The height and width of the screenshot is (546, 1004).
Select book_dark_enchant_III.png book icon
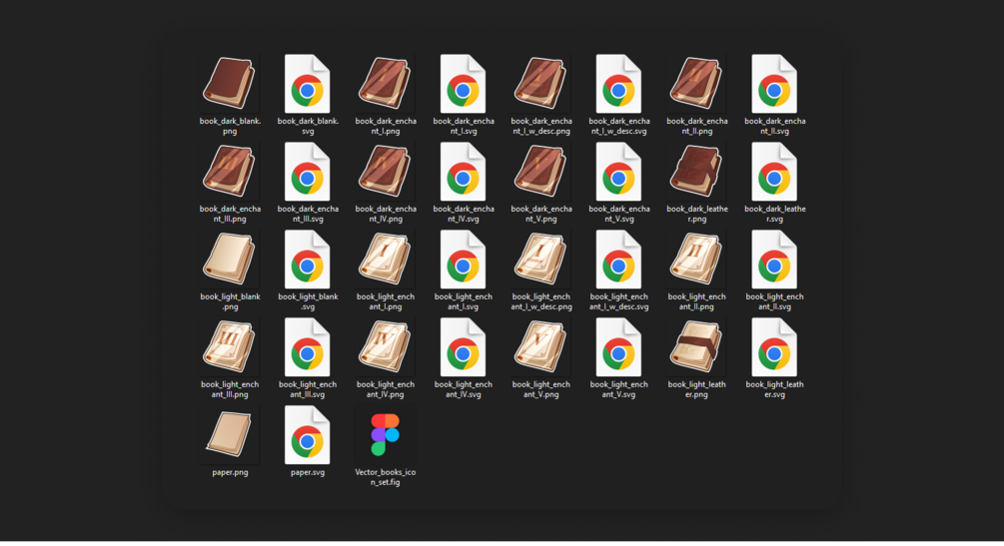coord(229,171)
